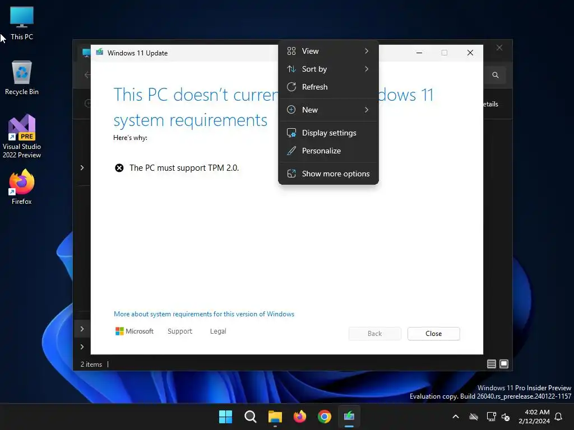Click the muted volume tray icon
Viewport: 574px width, 430px height.
[506, 417]
